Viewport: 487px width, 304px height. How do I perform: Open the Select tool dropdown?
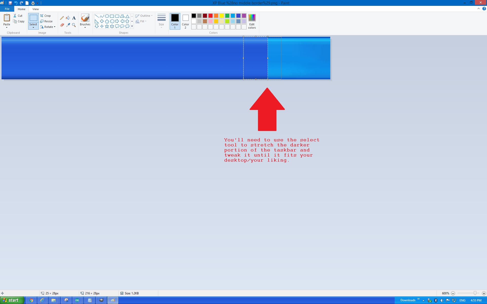33,27
